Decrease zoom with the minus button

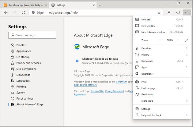[162, 40]
